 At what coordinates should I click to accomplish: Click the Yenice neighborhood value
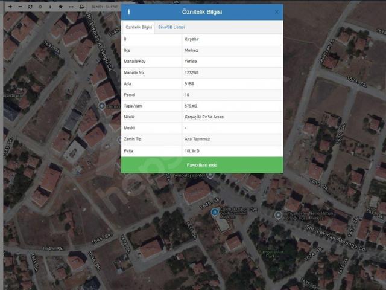(191, 62)
